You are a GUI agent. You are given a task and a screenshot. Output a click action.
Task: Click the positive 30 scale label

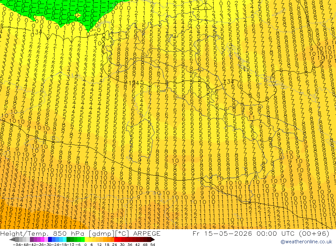122,245
